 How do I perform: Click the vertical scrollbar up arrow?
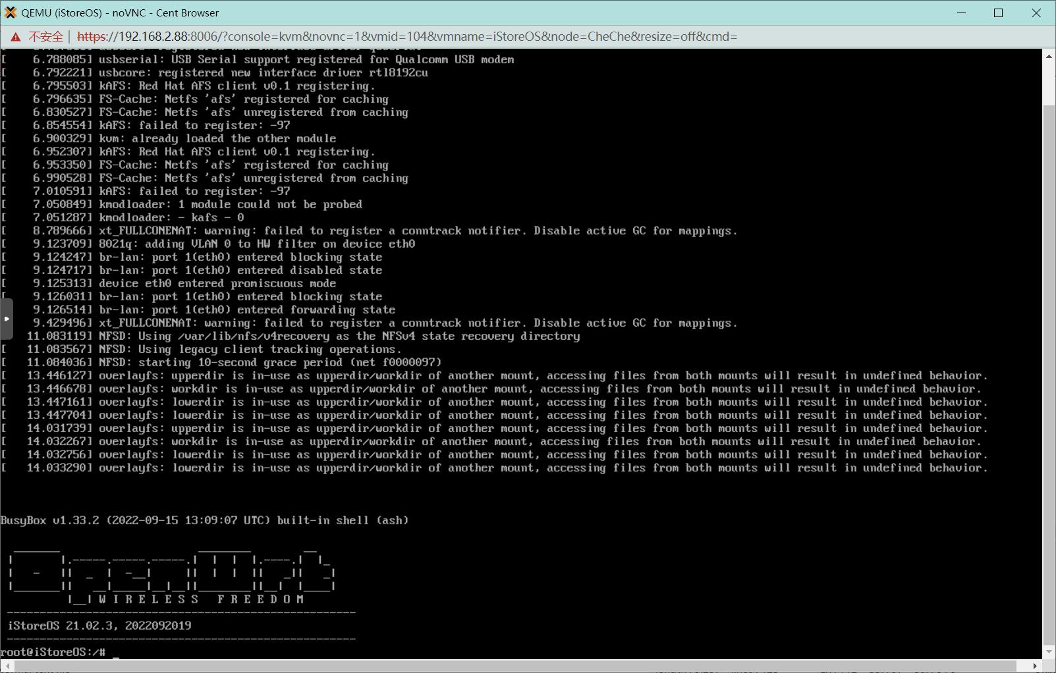click(1049, 57)
